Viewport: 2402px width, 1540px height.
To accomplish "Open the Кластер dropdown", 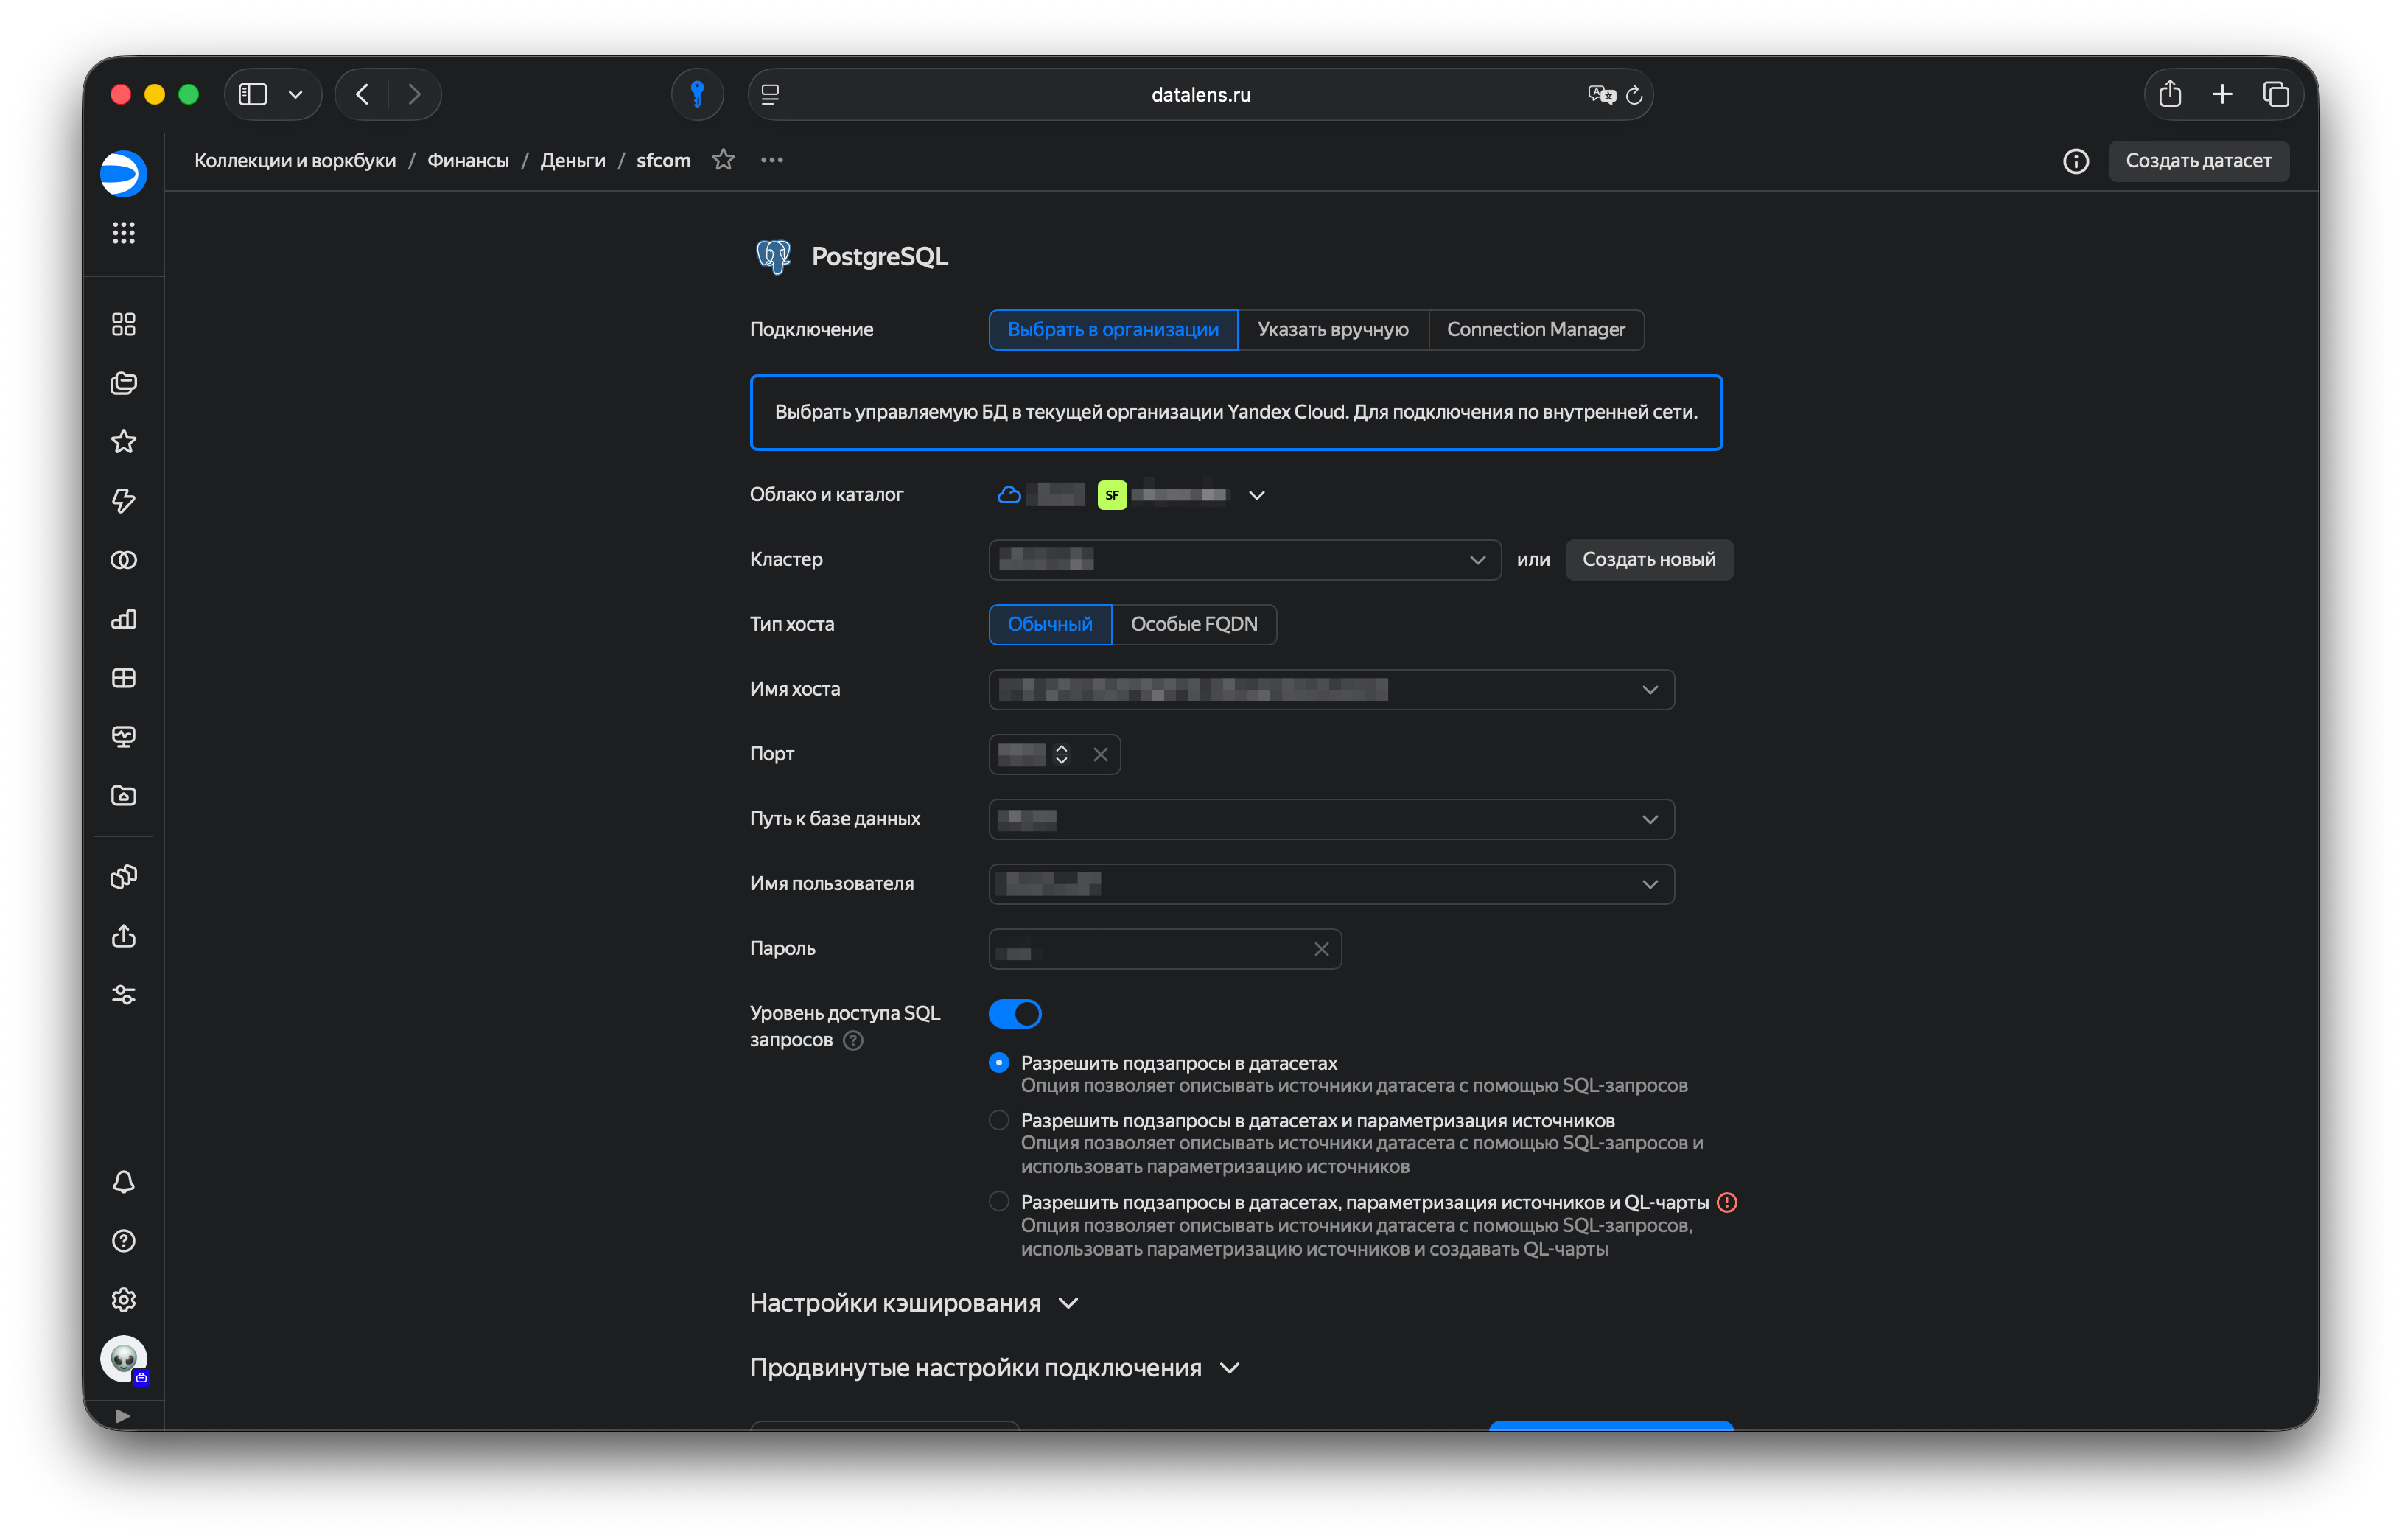I will (x=1244, y=560).
